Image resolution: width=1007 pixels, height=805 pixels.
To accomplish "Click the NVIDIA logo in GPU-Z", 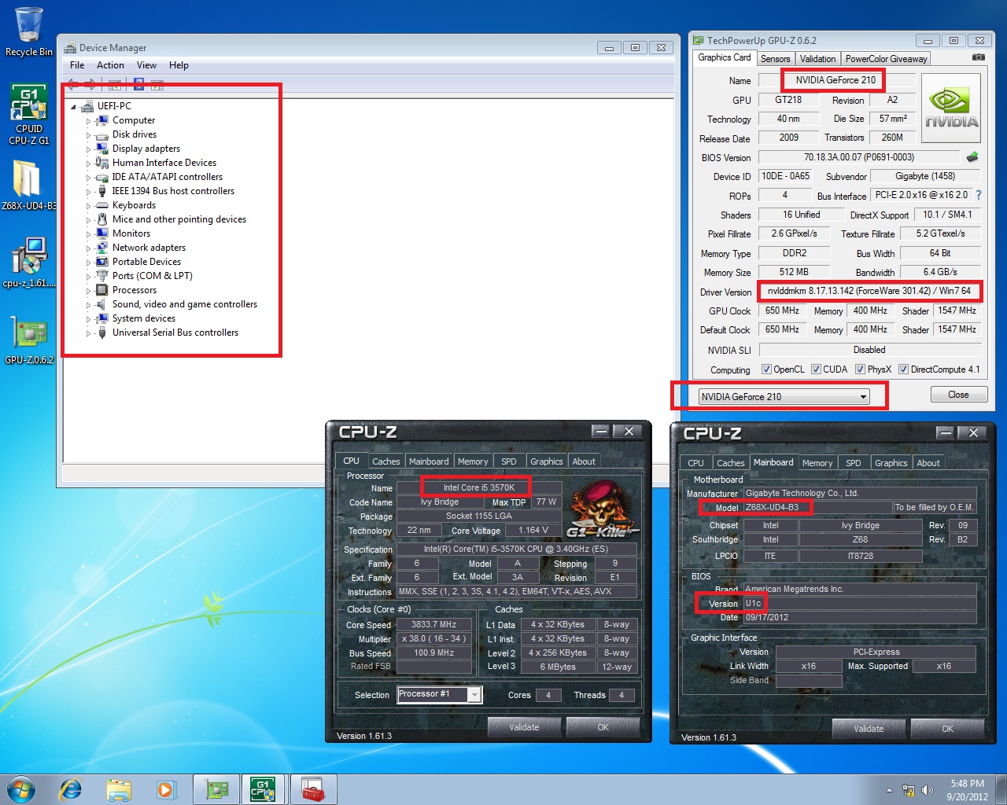I will click(951, 108).
